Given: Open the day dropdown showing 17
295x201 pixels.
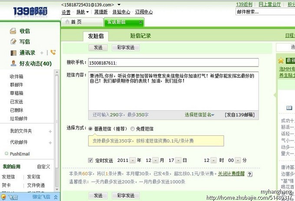Looking at the screenshot, I should [x=178, y=161].
